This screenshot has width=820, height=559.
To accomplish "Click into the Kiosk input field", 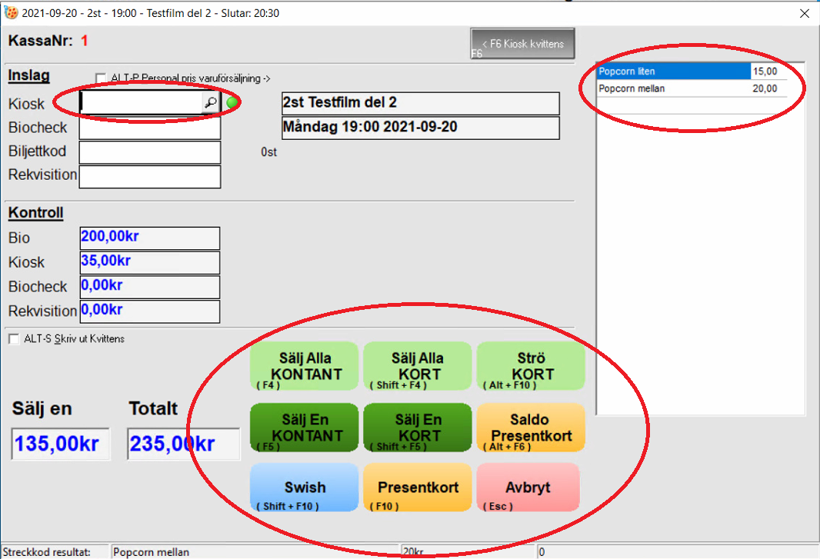I will point(141,103).
